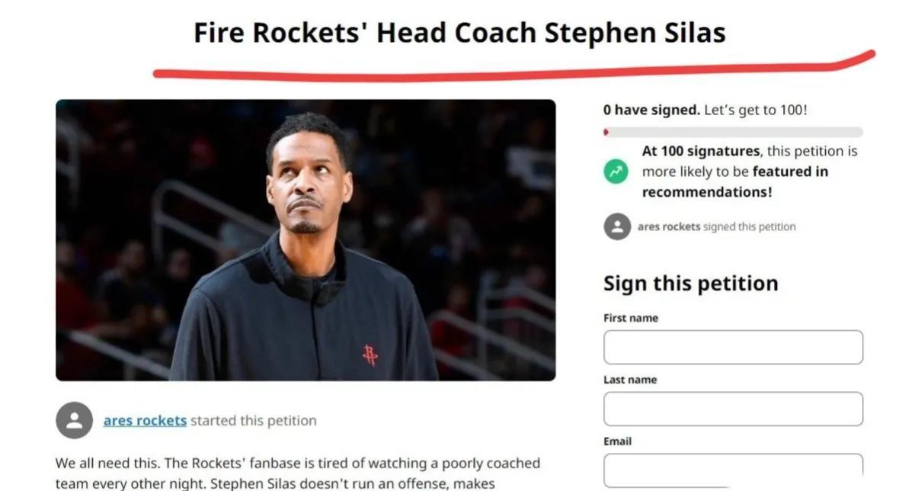
Task: Focus the Last name input field
Action: pos(733,409)
